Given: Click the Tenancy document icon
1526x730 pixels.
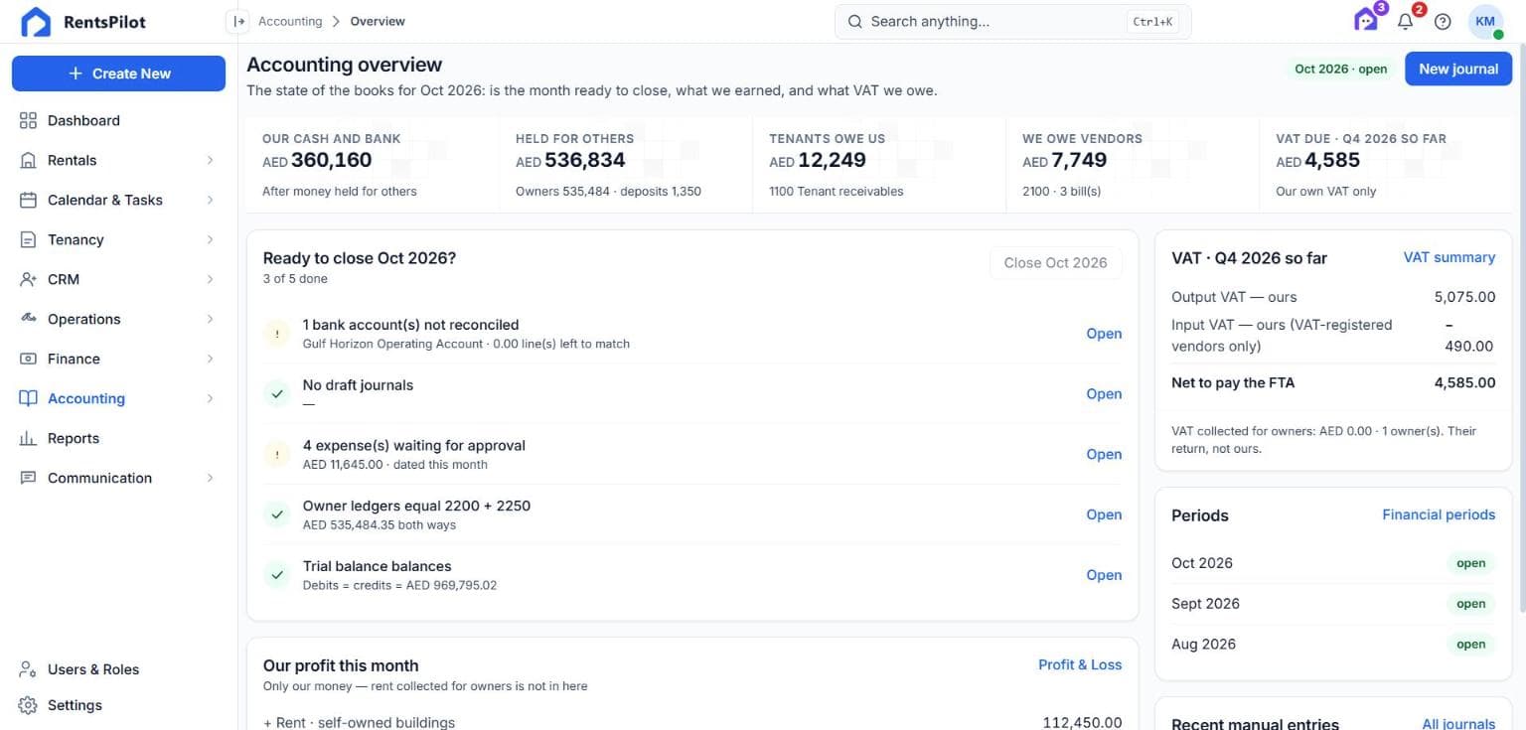Looking at the screenshot, I should click(x=28, y=239).
